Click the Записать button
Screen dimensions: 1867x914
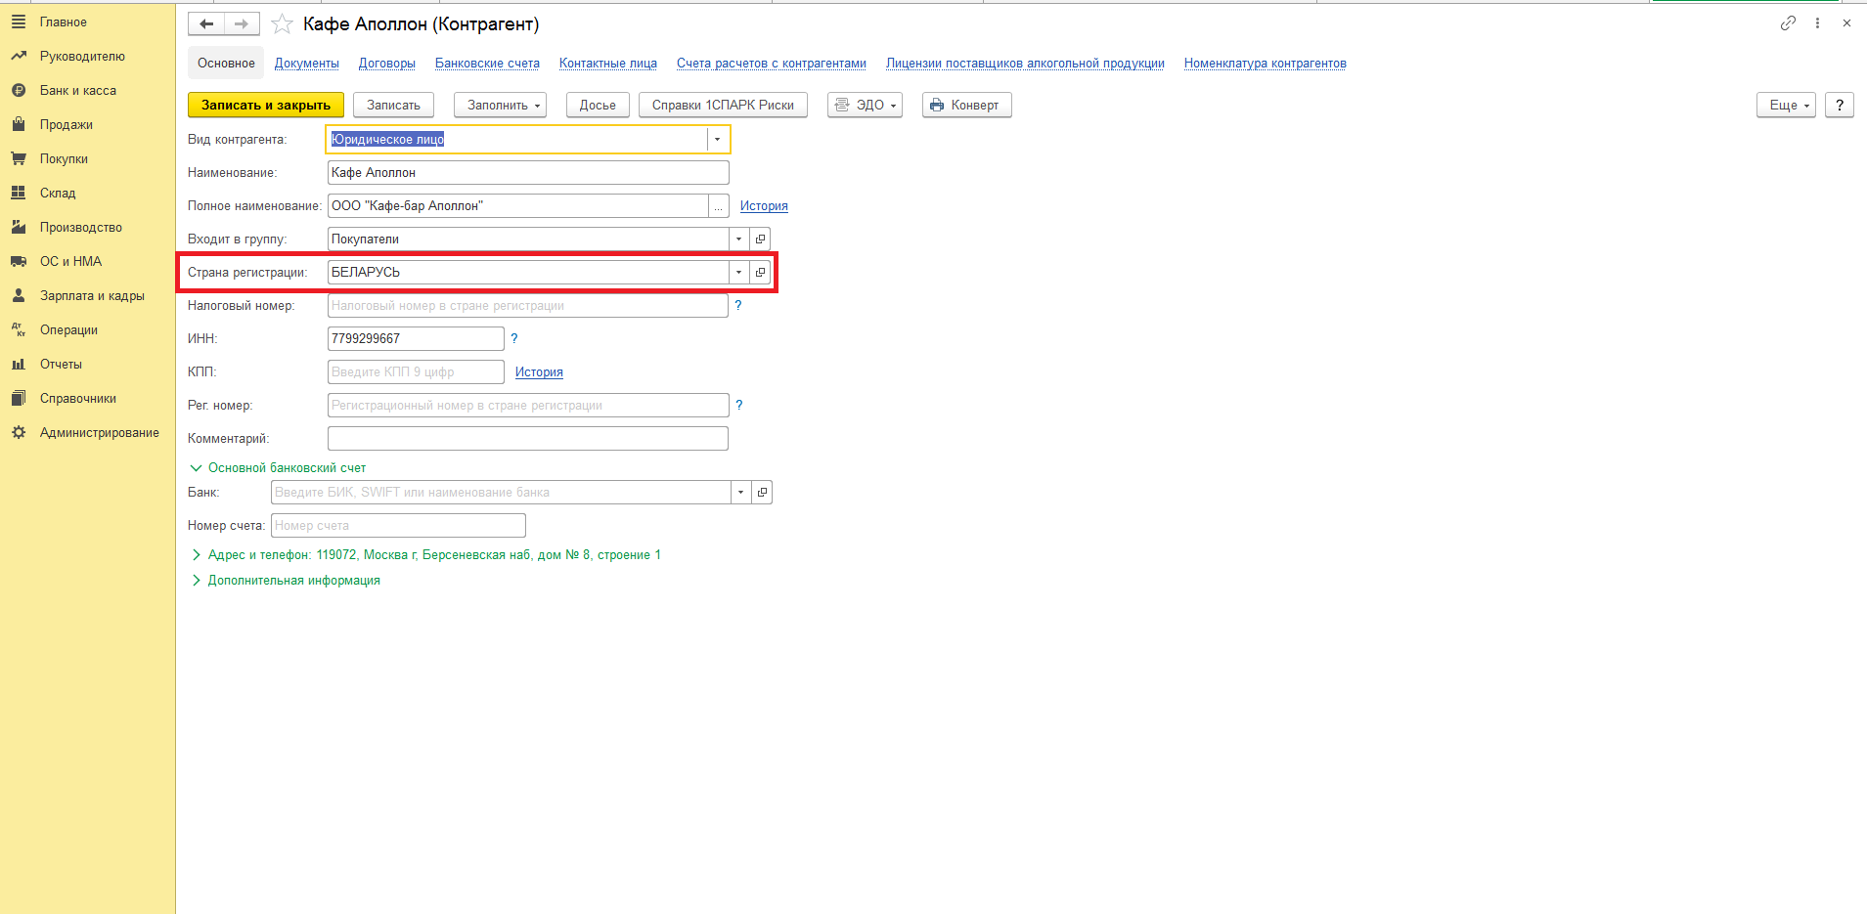(x=393, y=105)
